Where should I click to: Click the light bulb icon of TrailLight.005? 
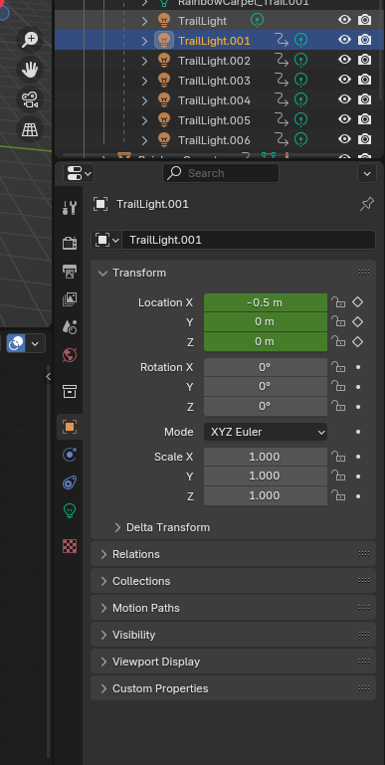[x=164, y=120]
